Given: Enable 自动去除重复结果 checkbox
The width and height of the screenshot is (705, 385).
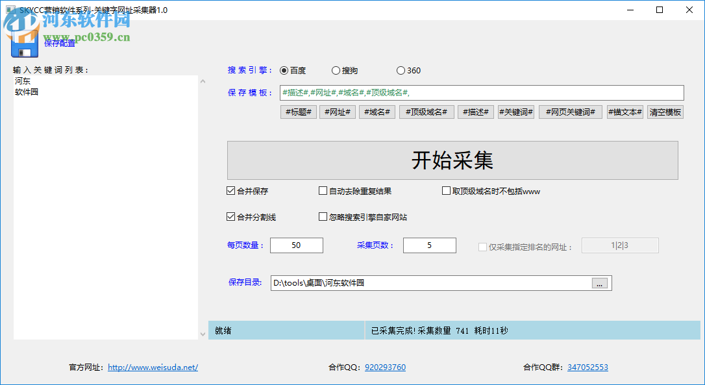Looking at the screenshot, I should click(x=323, y=190).
